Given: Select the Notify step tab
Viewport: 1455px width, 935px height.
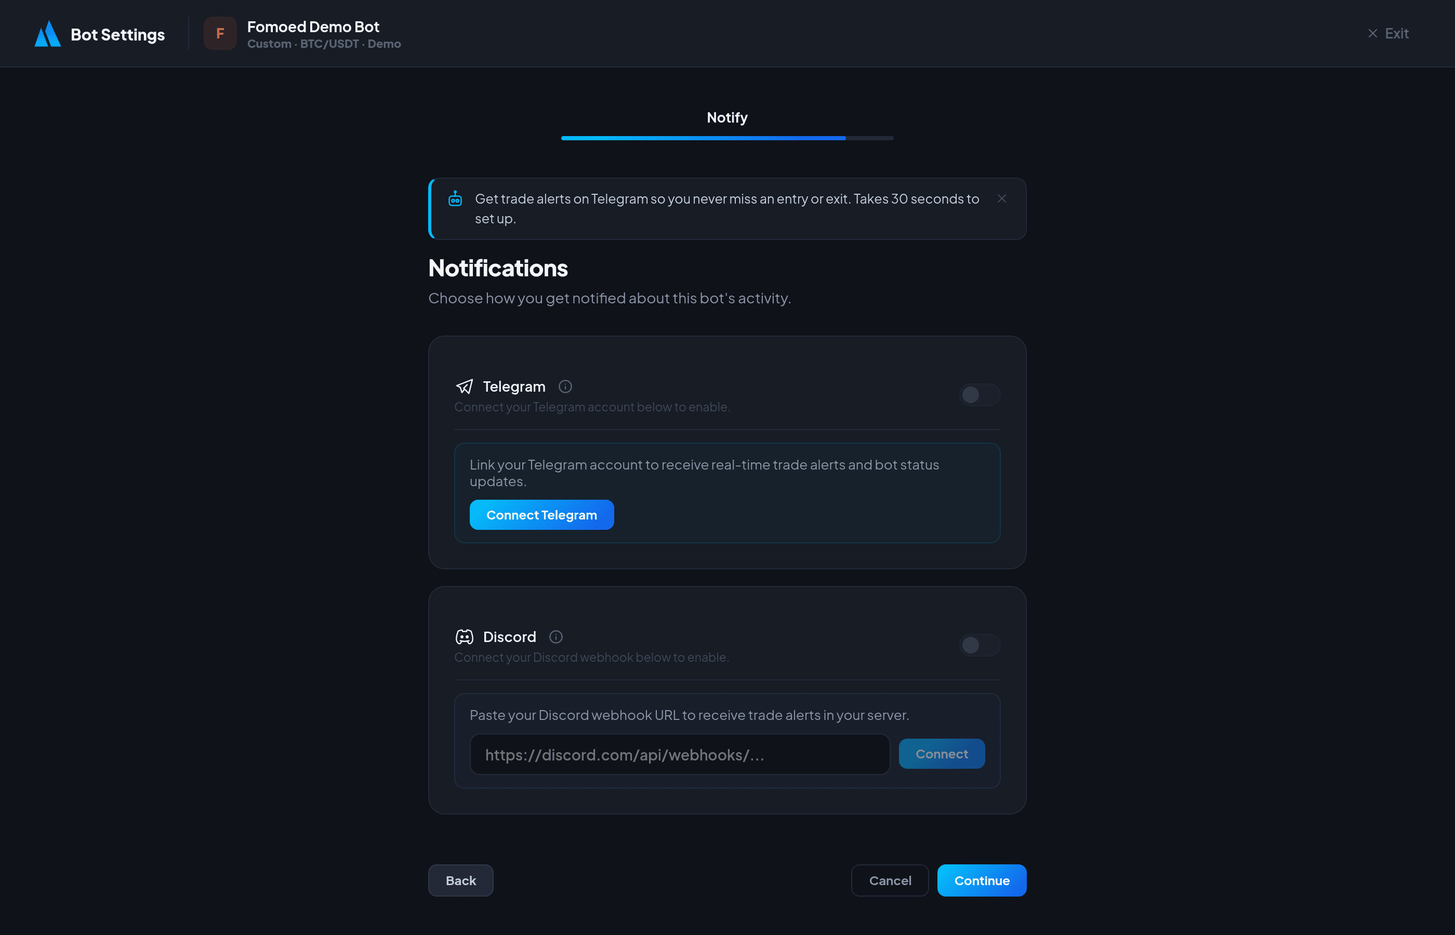Looking at the screenshot, I should pos(727,118).
